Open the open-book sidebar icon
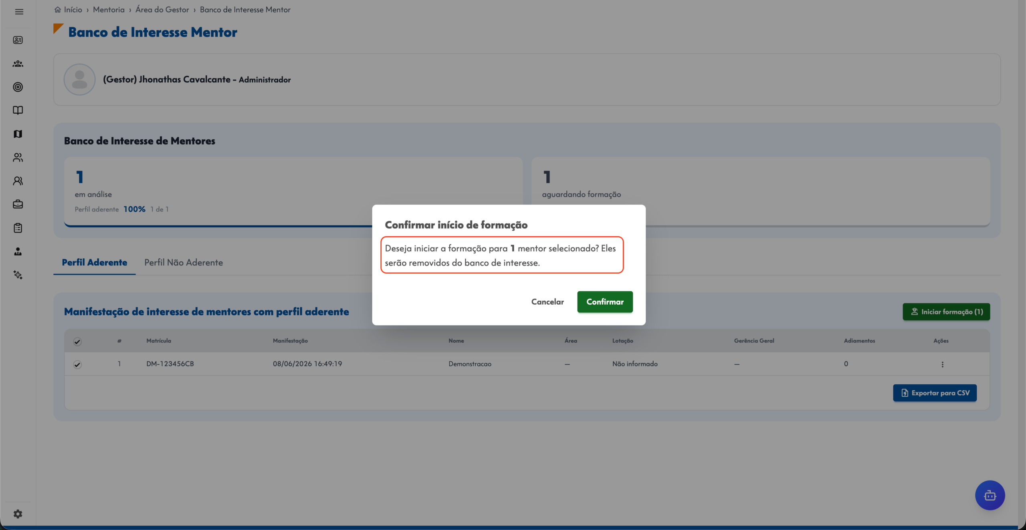 [18, 110]
